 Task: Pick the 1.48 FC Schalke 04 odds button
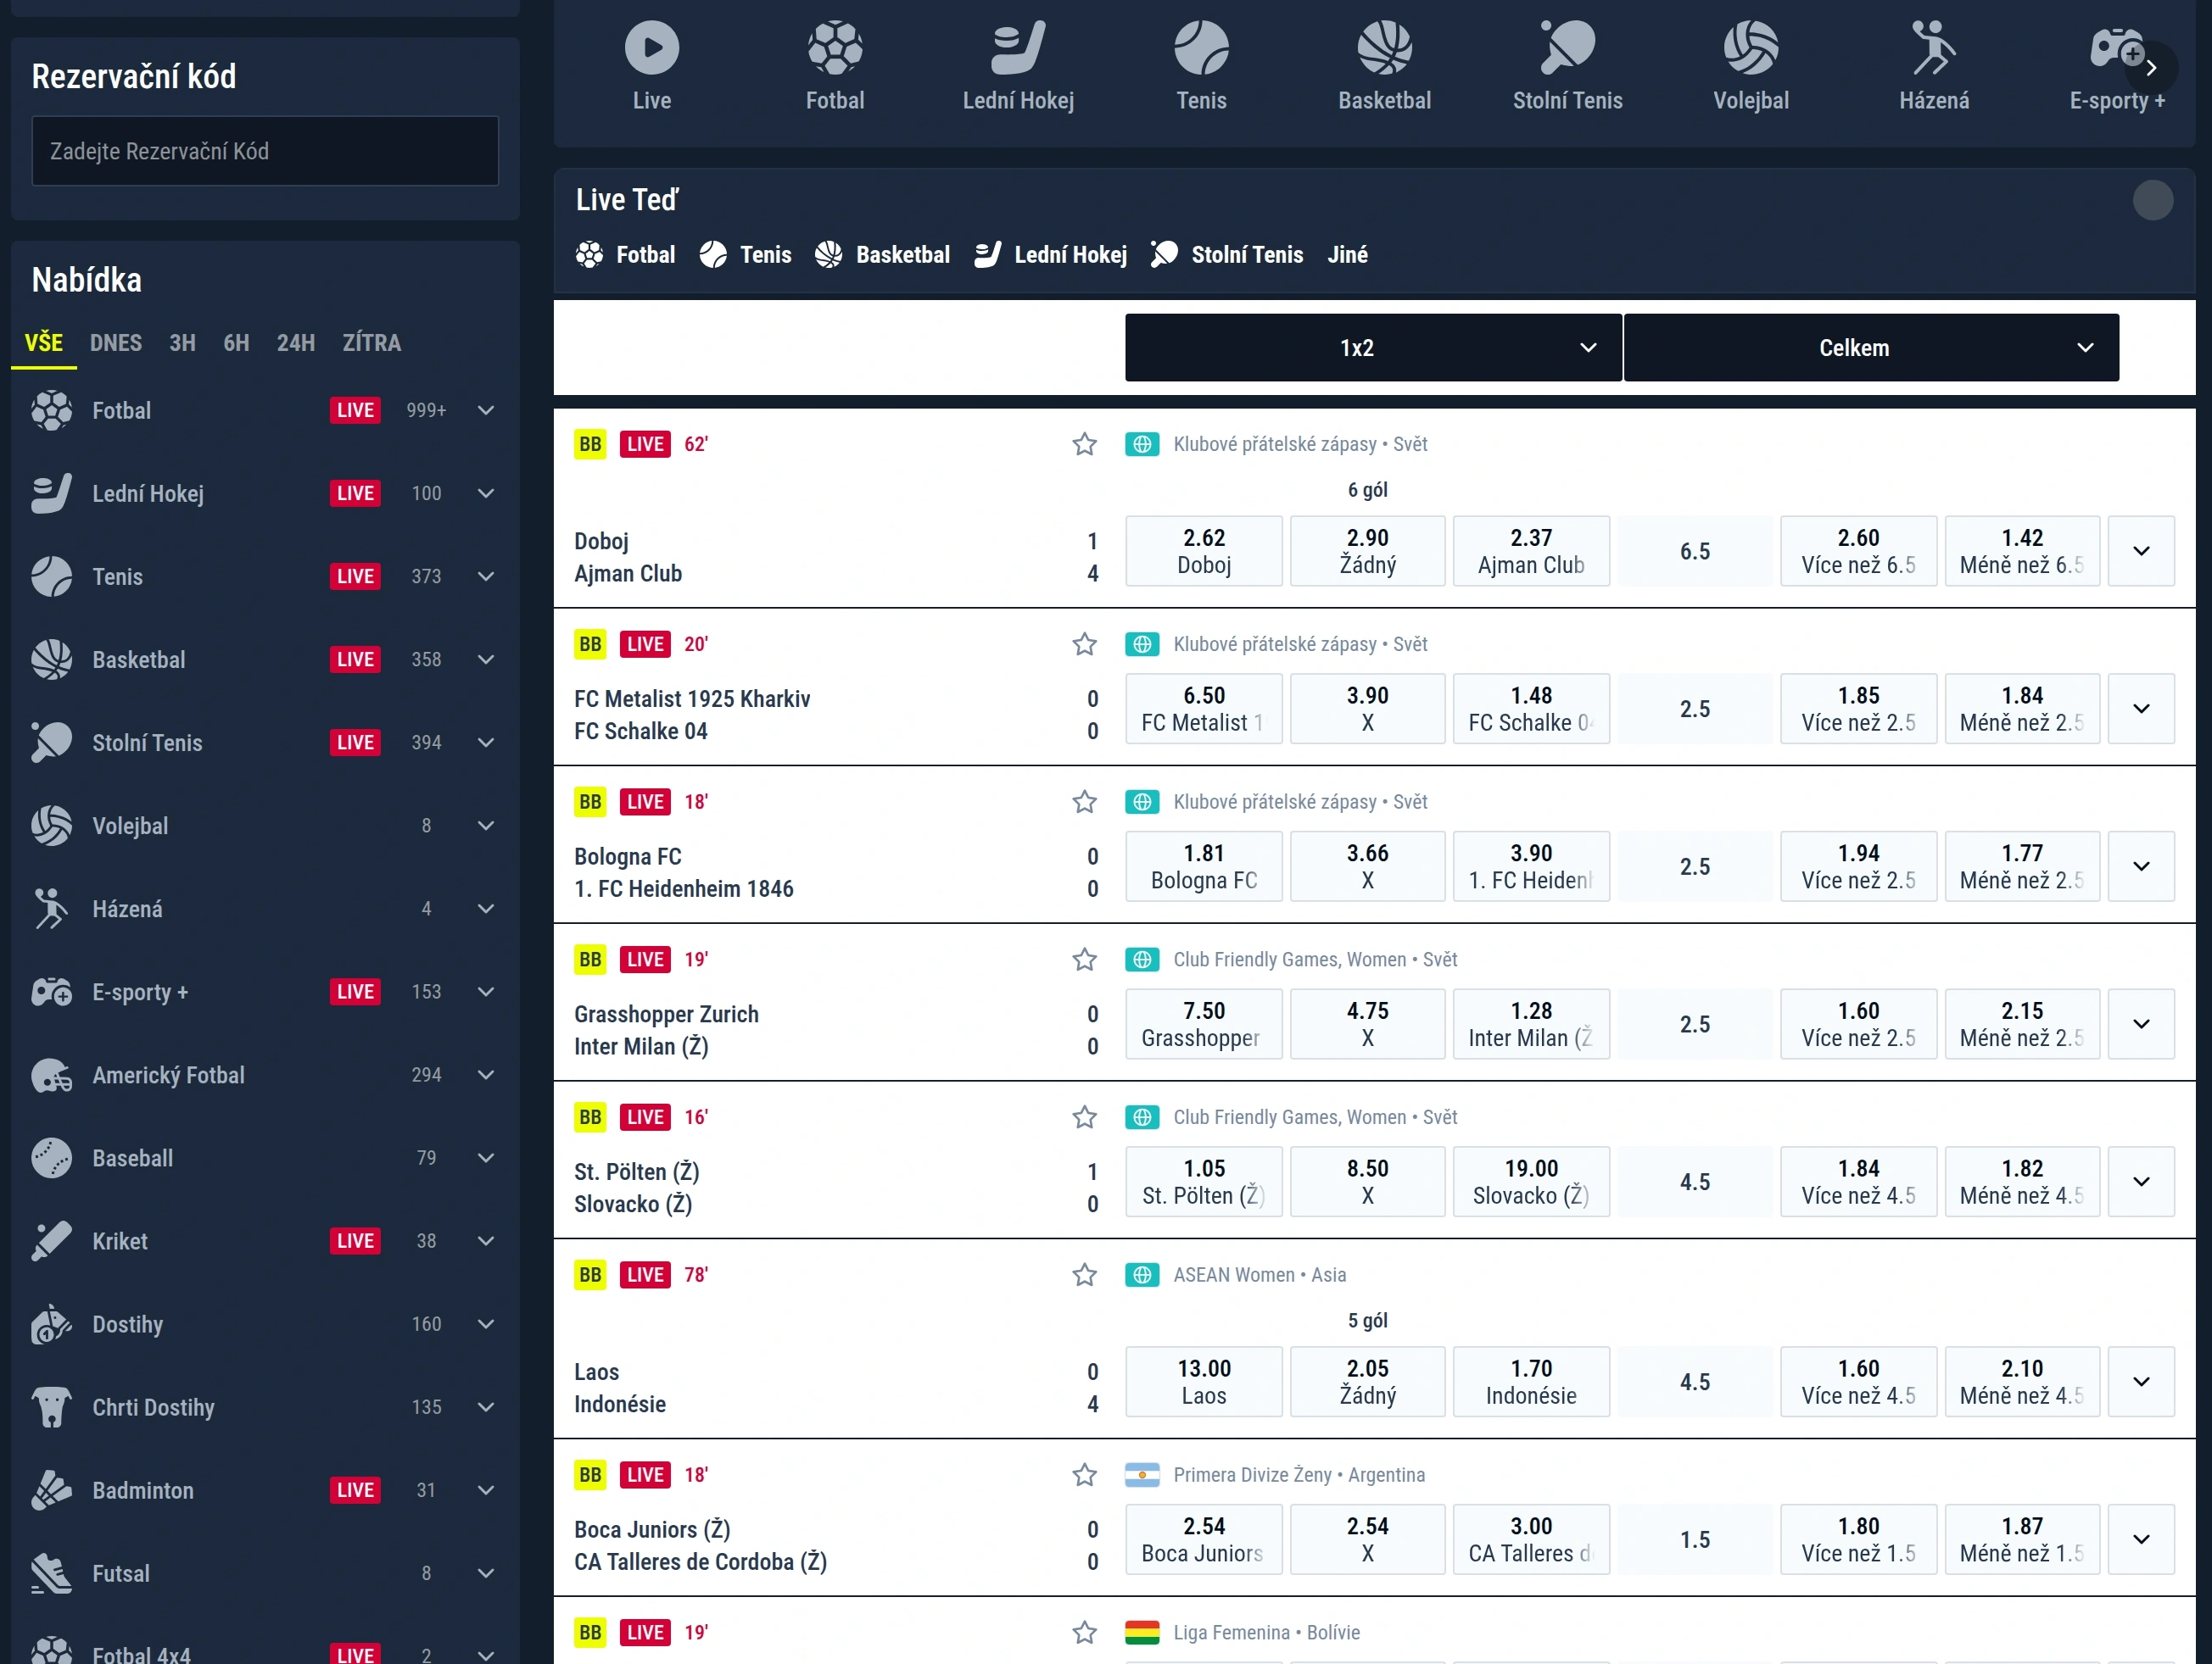(1531, 709)
